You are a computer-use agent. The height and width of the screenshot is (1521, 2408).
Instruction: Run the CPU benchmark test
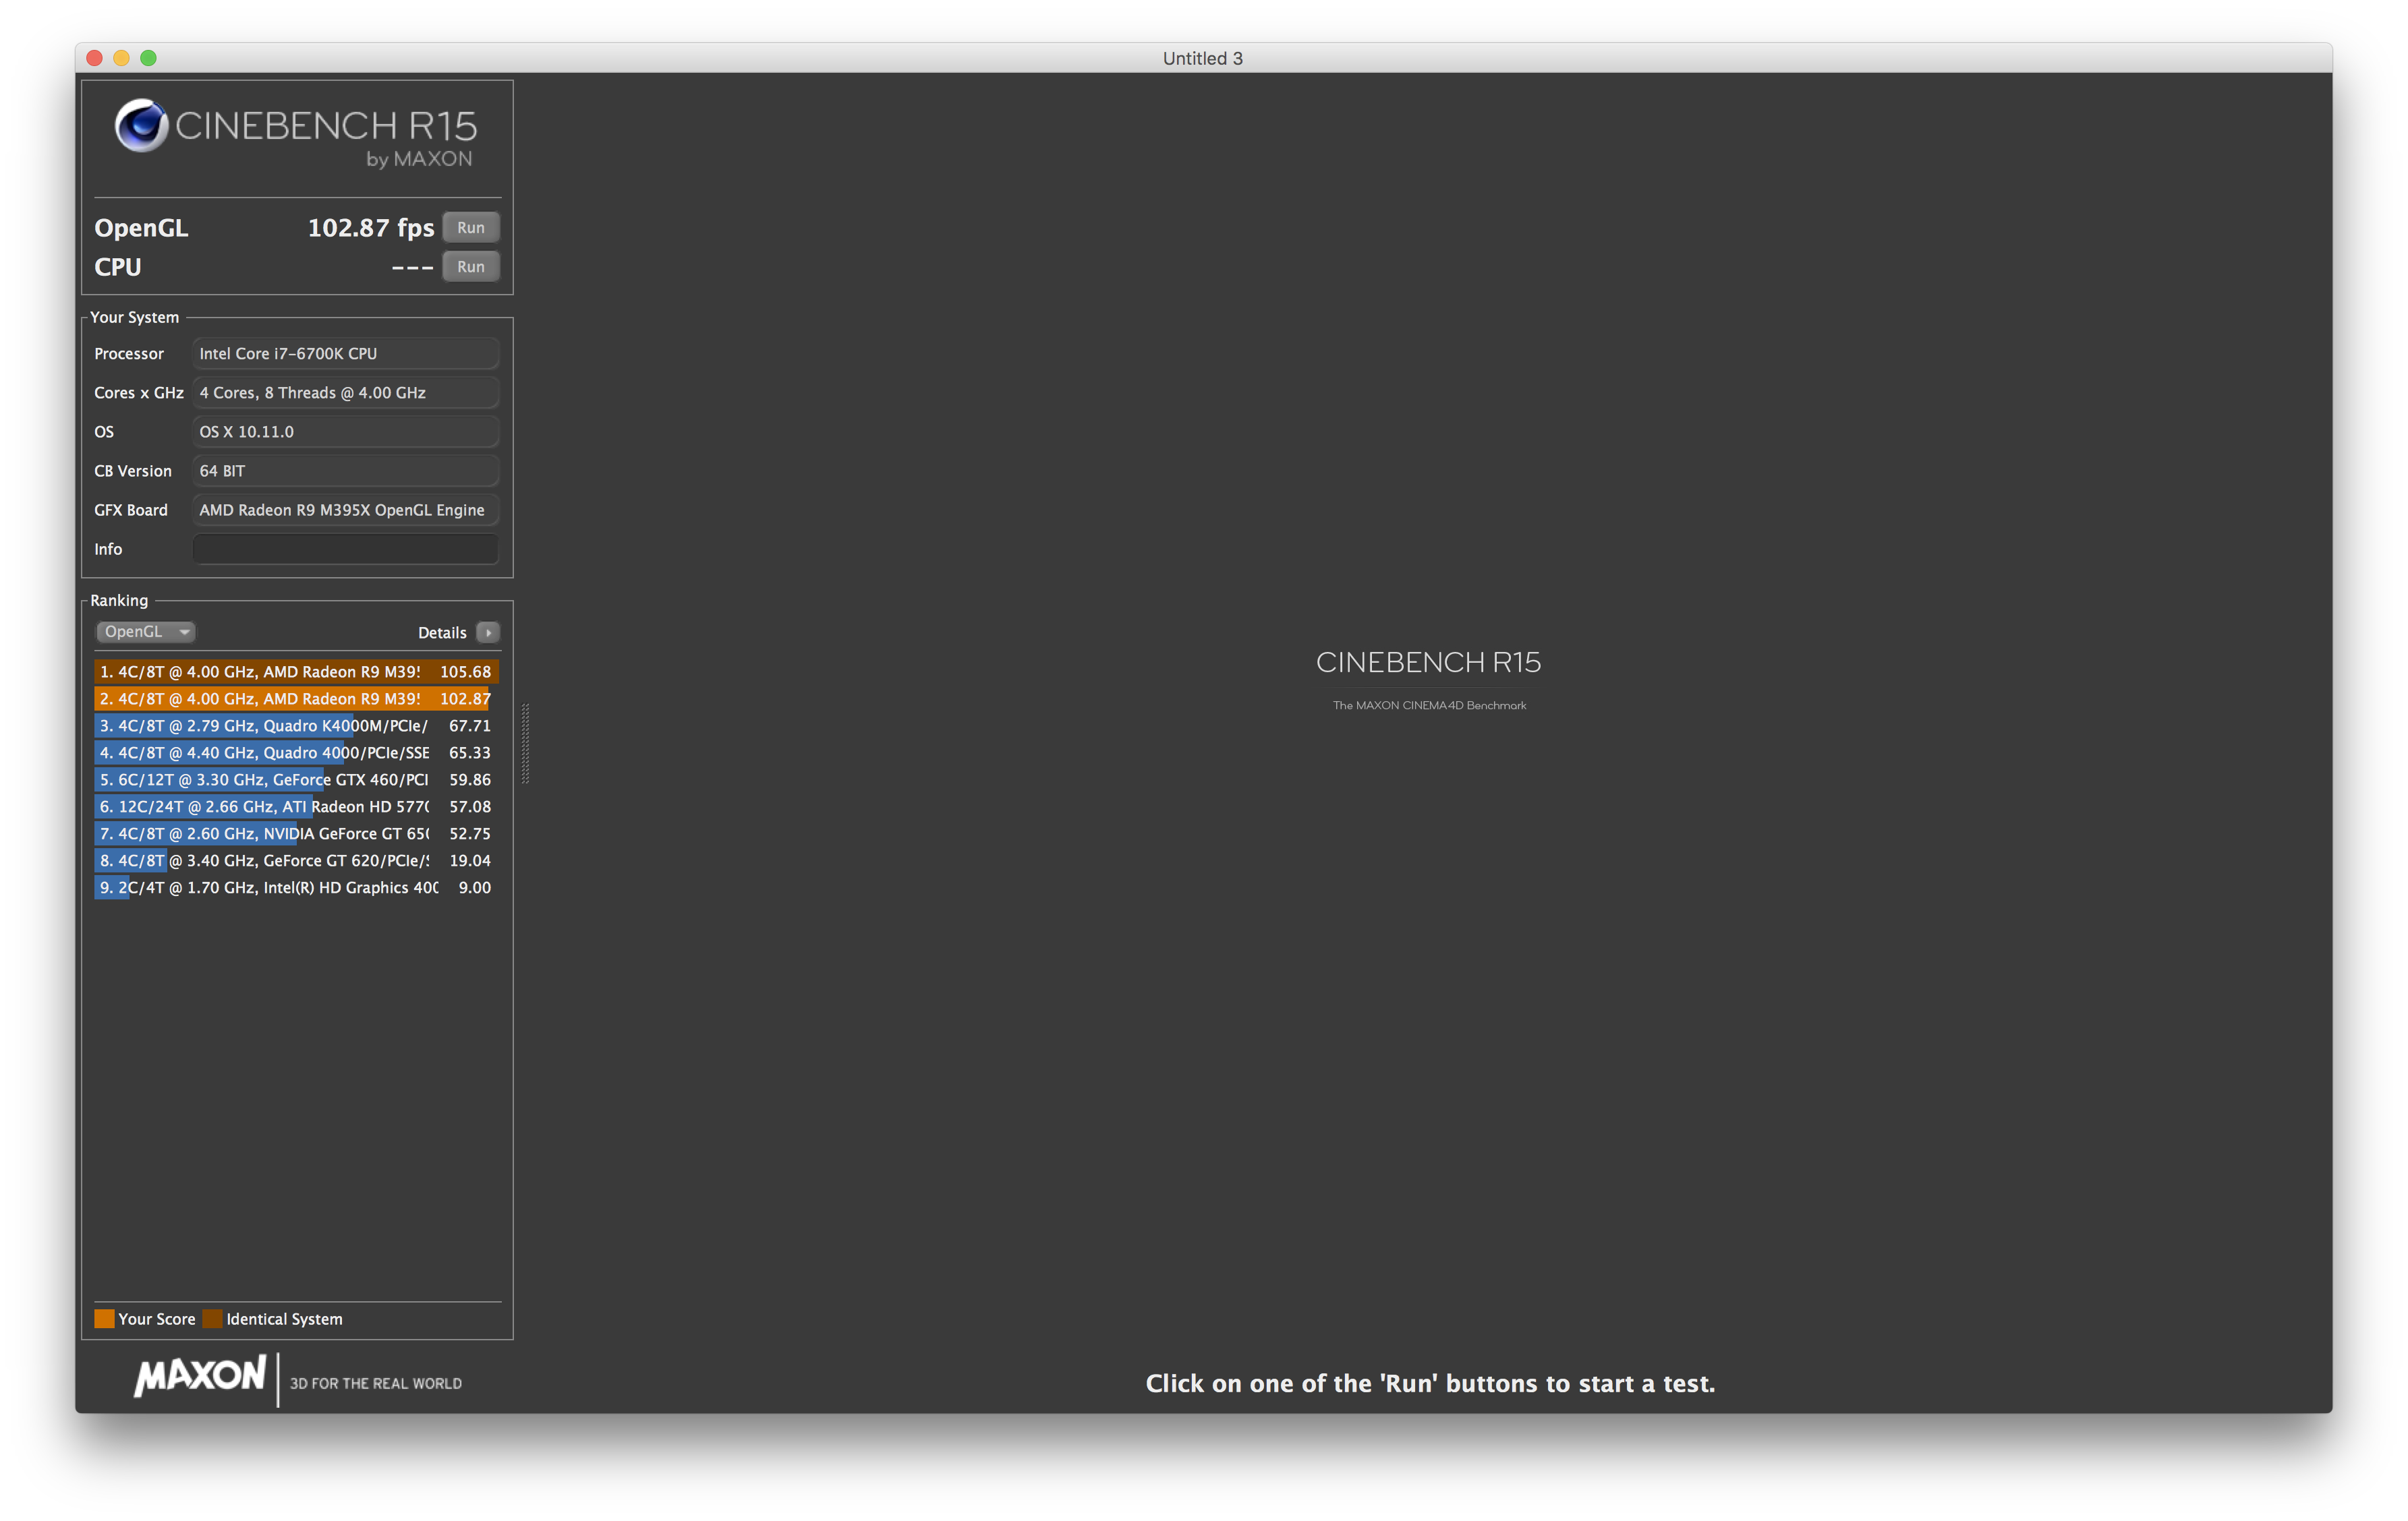point(470,267)
